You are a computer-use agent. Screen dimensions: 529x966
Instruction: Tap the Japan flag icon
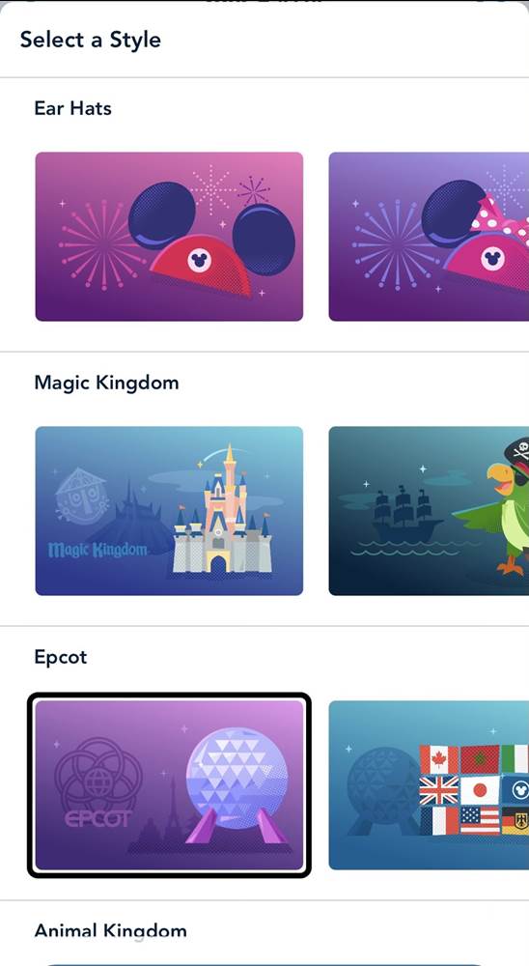480,790
